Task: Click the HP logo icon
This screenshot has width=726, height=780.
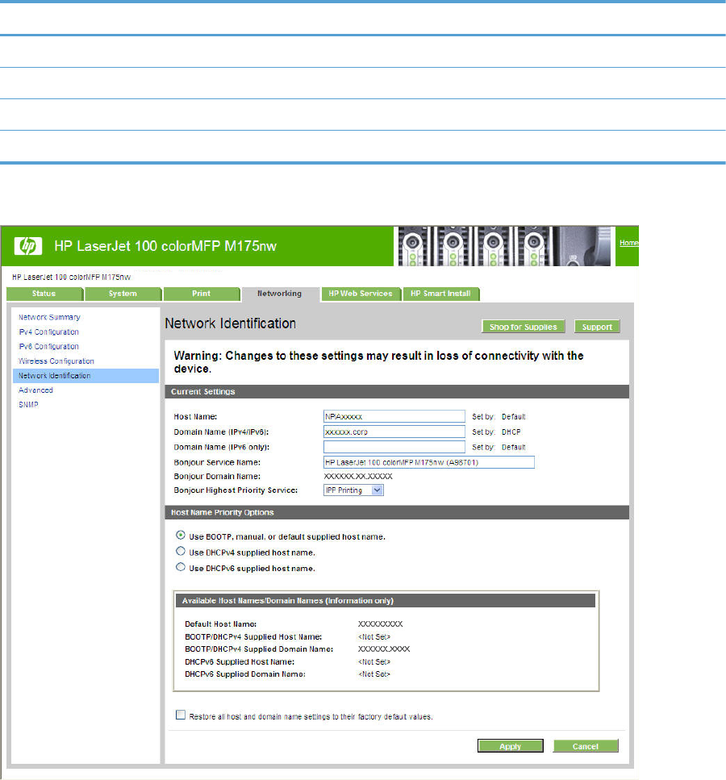Action: (27, 245)
